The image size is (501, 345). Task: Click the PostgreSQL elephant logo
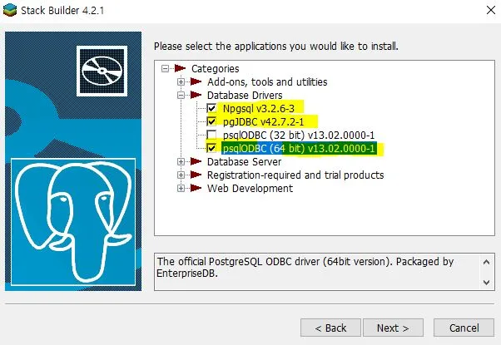tap(73, 222)
